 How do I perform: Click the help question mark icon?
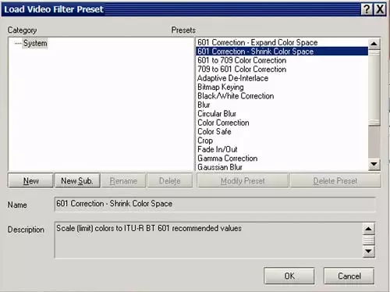coord(367,9)
